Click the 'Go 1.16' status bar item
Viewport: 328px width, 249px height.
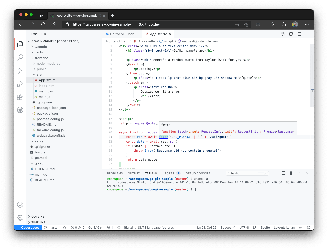pyautogui.click(x=95, y=228)
